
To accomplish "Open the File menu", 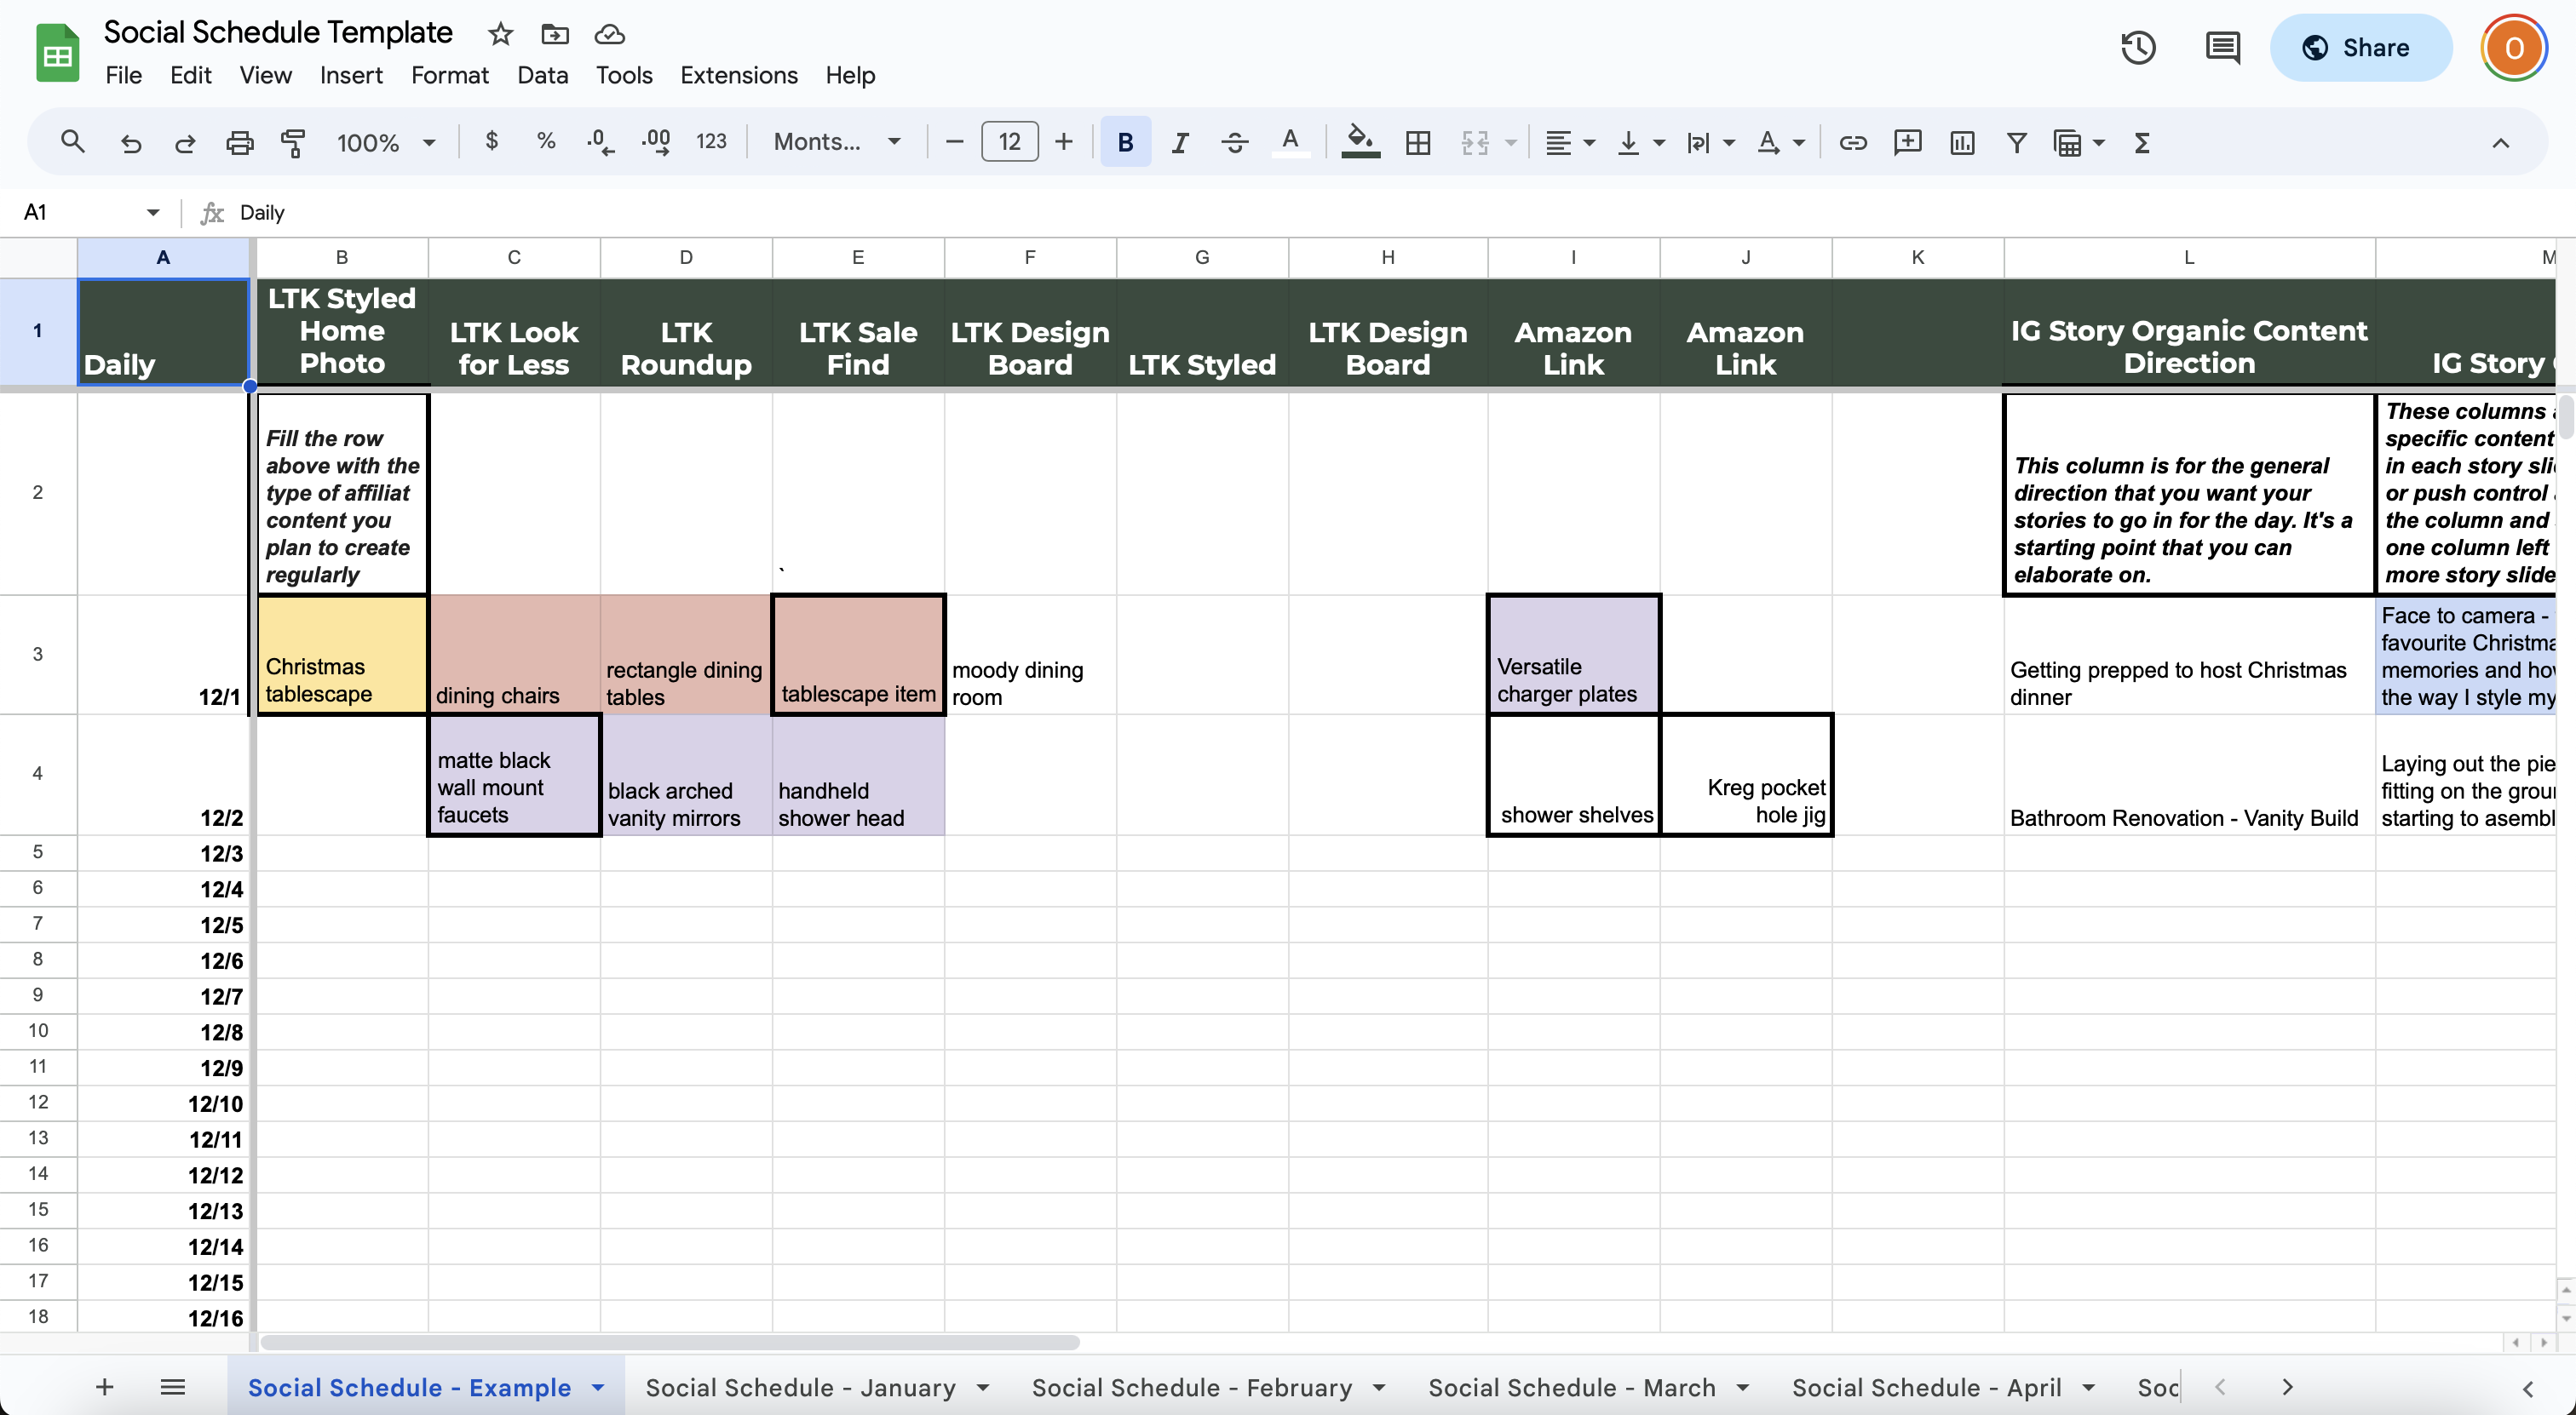I will pos(123,75).
